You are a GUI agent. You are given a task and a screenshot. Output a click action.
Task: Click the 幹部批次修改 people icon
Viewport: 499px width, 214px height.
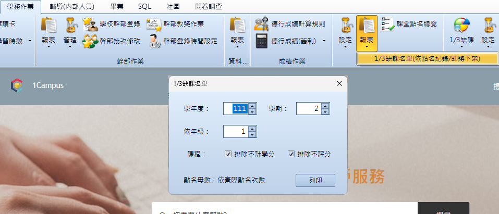[90, 41]
